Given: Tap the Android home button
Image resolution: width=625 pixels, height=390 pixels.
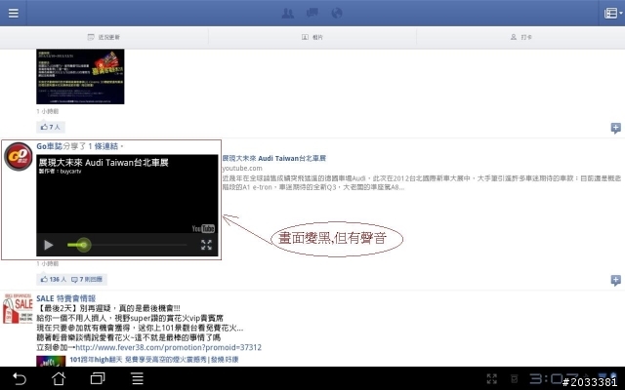Looking at the screenshot, I should pyautogui.click(x=59, y=378).
